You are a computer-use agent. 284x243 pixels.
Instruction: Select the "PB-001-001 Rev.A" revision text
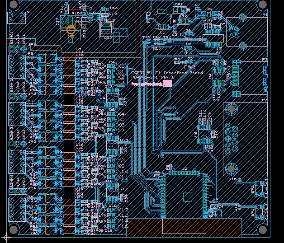coord(152,77)
